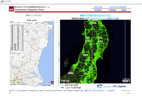Open the 動的マップカタログ mashup link
The width and height of the screenshot is (142, 100).
tap(95, 15)
